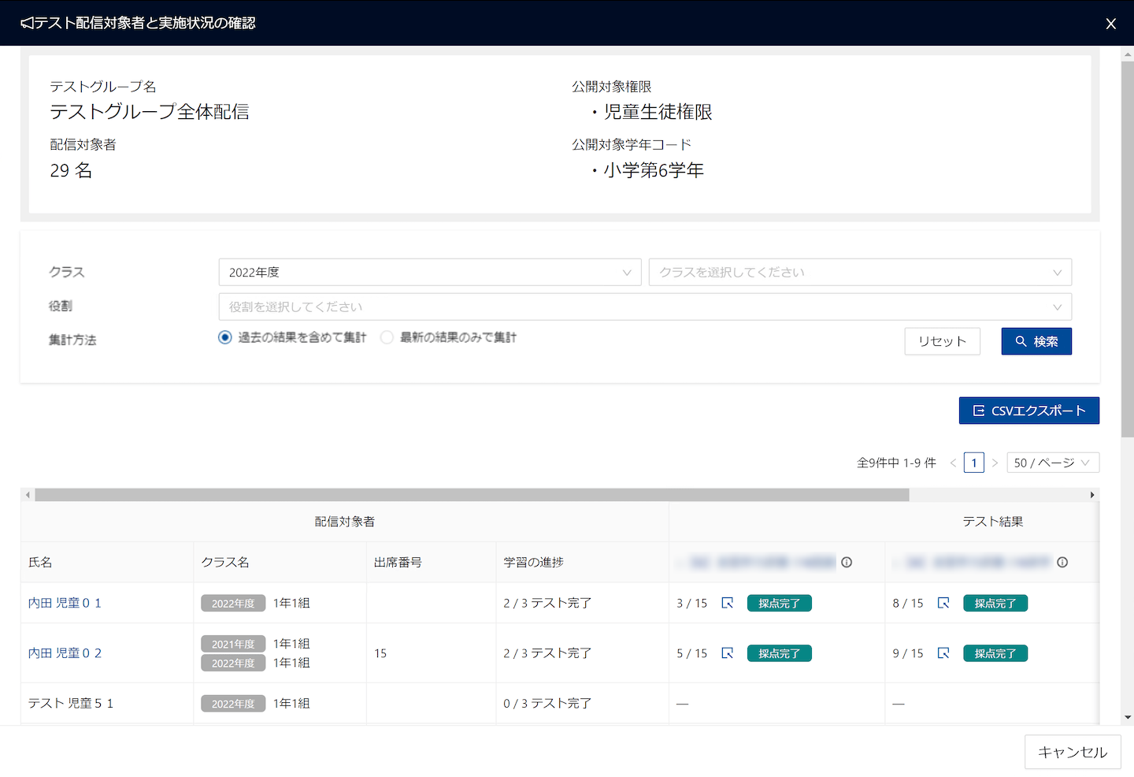1134x777 pixels.
Task: Click the horizontal table scrollbar
Action: pos(472,495)
